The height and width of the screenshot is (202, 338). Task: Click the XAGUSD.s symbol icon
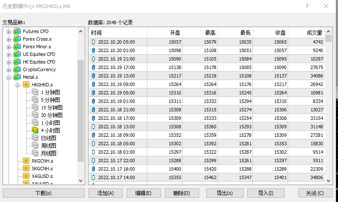(x=26, y=176)
